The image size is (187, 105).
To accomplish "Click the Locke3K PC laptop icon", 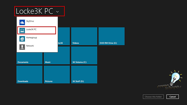I will 22,31.
